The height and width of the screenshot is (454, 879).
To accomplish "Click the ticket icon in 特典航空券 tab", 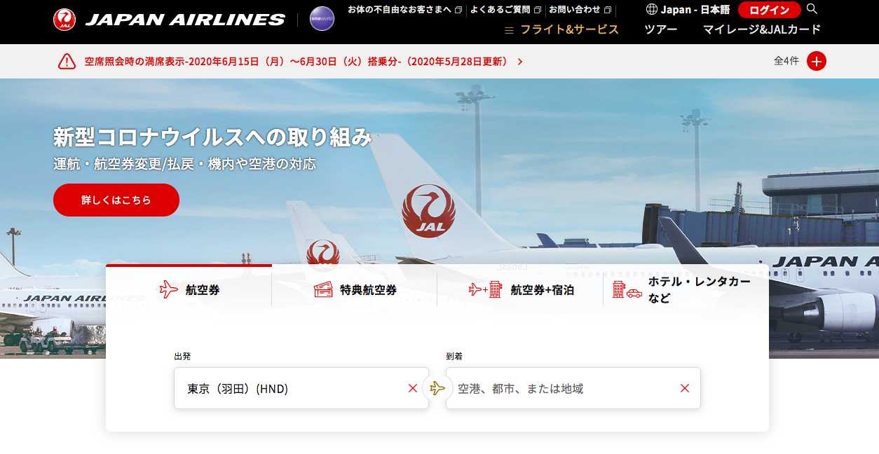I will point(323,289).
